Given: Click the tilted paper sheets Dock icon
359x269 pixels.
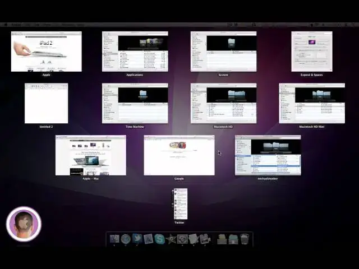Looking at the screenshot, I should pyautogui.click(x=194, y=239).
